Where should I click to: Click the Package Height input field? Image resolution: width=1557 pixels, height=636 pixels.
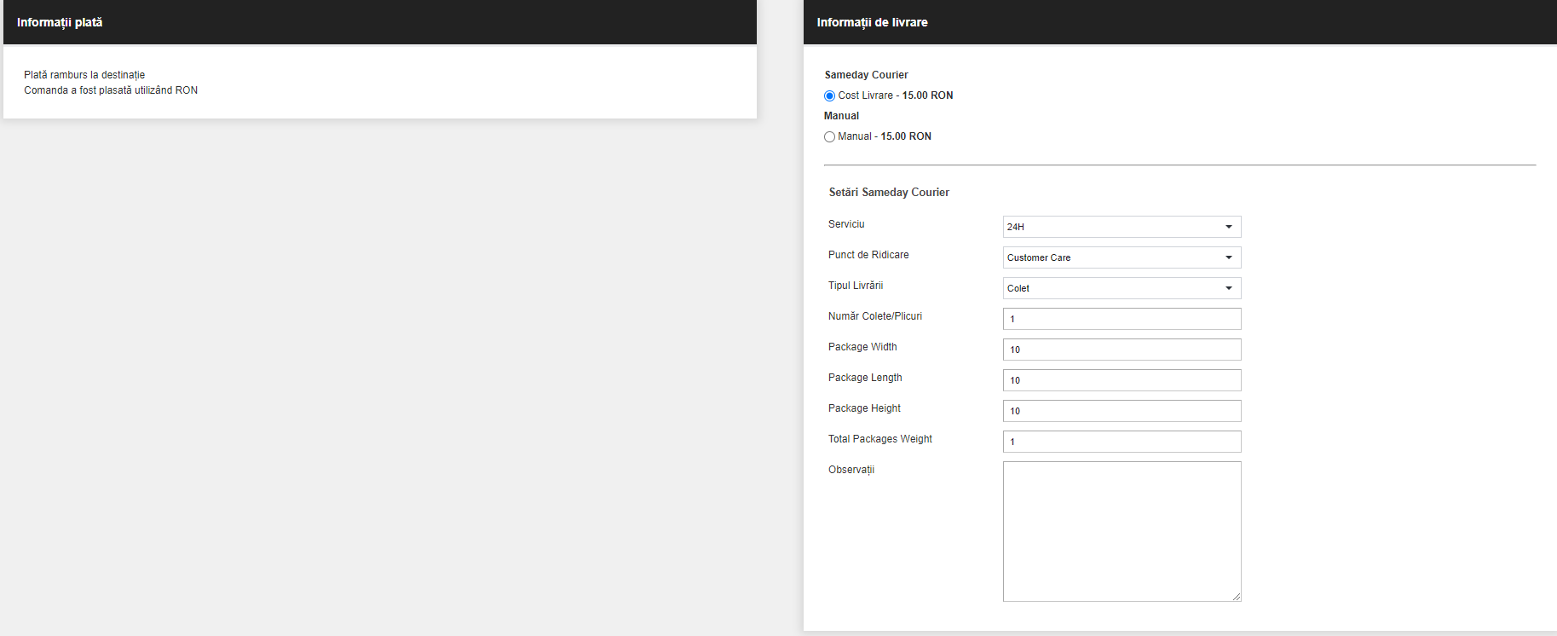(1122, 411)
